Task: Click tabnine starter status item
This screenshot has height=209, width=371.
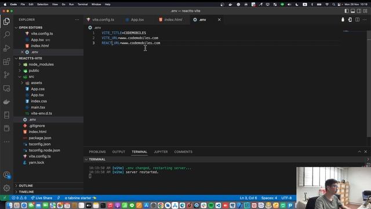Action: 81,198
